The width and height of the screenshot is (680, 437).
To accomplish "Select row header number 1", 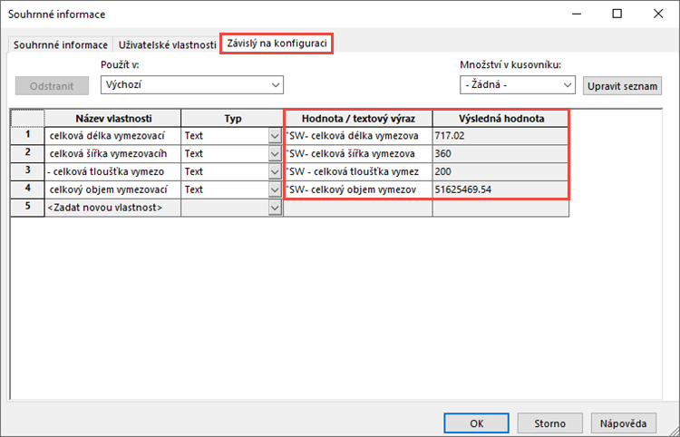I will (28, 135).
